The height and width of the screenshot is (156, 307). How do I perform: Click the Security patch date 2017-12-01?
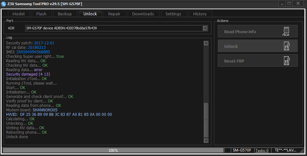[44, 43]
